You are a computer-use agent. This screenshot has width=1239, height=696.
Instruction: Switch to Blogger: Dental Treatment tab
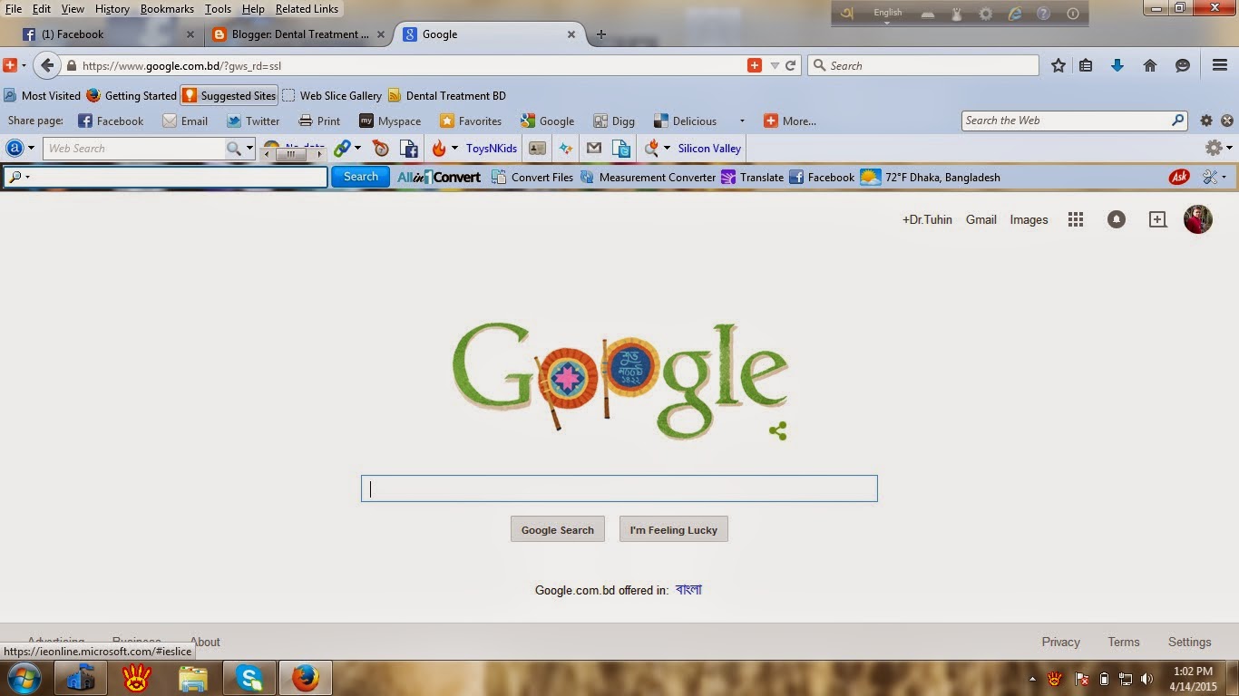(x=298, y=34)
